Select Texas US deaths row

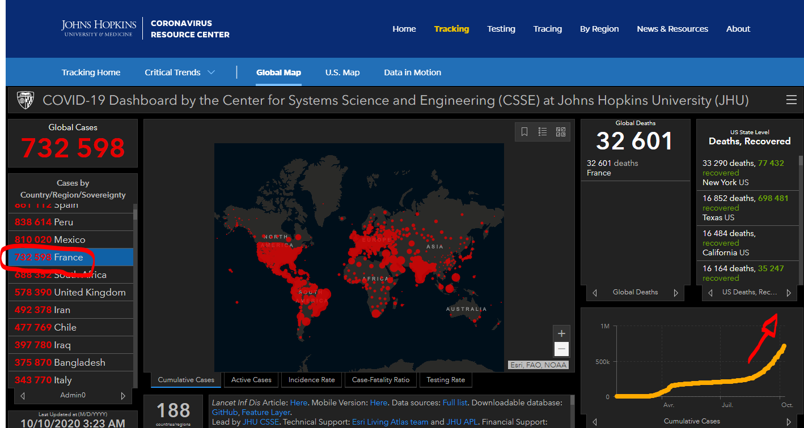pyautogui.click(x=747, y=208)
